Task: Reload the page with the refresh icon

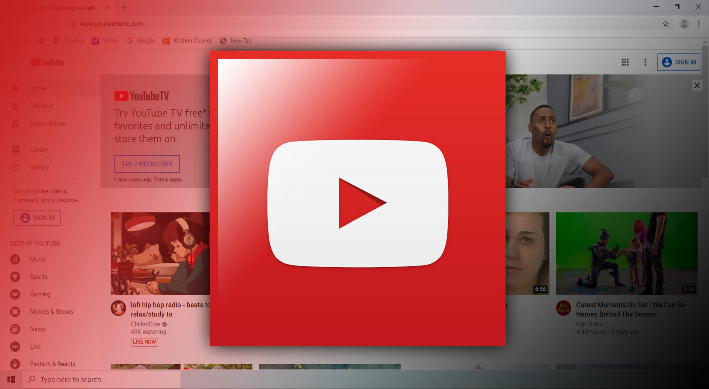Action: [40, 24]
